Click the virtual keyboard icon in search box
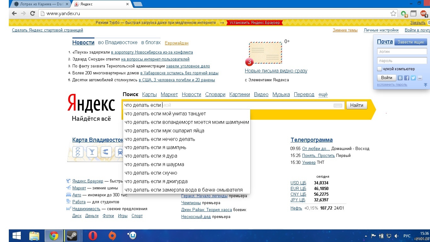The width and height of the screenshot is (430, 242). click(x=338, y=106)
